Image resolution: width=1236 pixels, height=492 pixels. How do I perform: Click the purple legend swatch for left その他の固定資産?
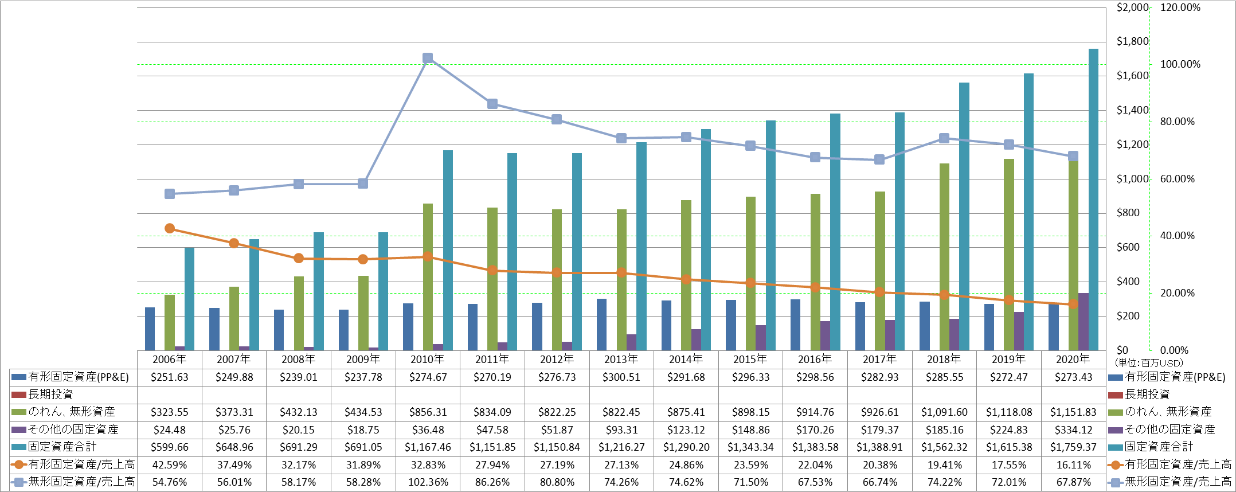19,429
